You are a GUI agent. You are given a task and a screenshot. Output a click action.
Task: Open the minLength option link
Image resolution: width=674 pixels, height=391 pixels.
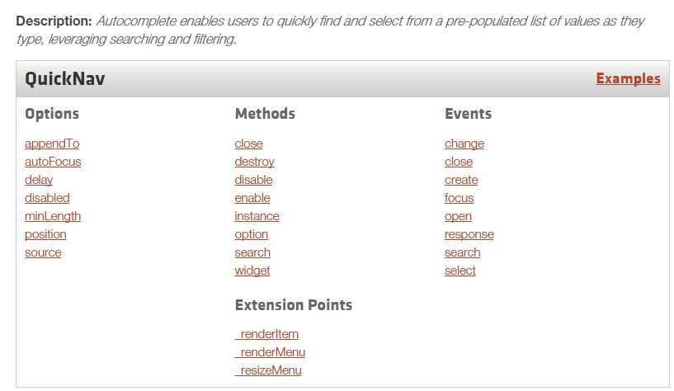53,216
